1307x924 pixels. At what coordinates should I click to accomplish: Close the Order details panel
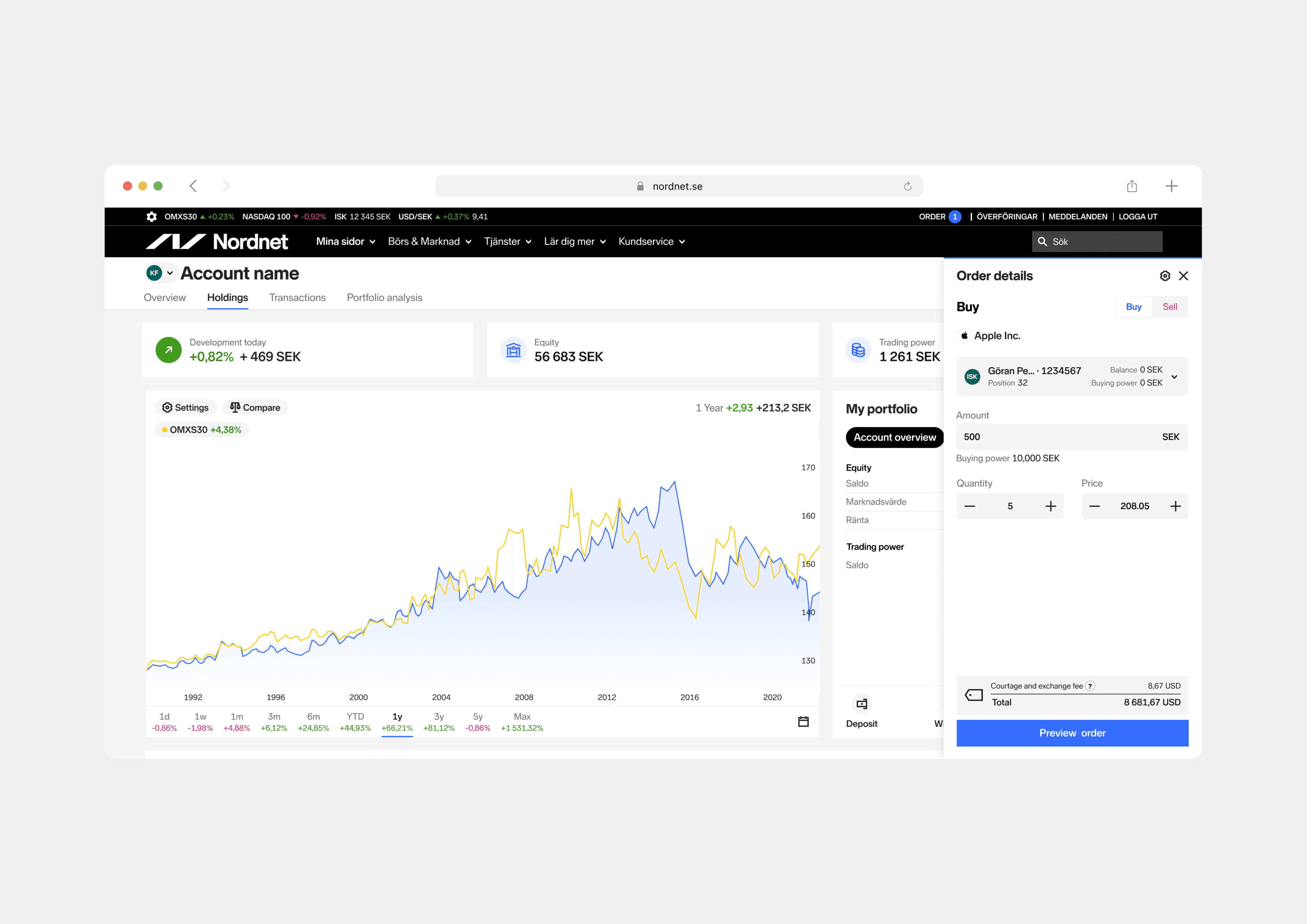tap(1184, 276)
